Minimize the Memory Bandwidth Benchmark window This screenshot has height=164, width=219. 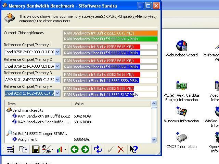(140, 6)
